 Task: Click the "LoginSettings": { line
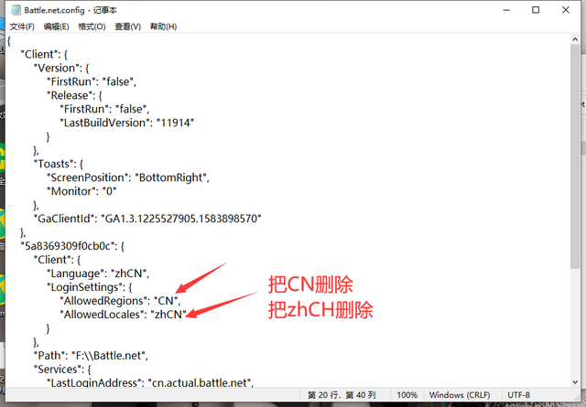(x=90, y=287)
